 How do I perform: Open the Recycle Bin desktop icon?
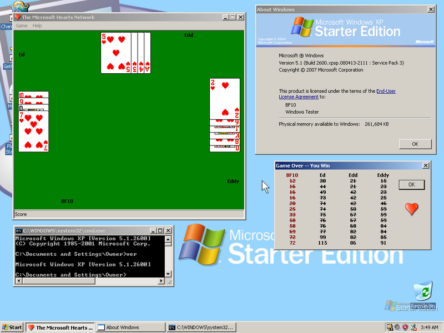point(423,294)
